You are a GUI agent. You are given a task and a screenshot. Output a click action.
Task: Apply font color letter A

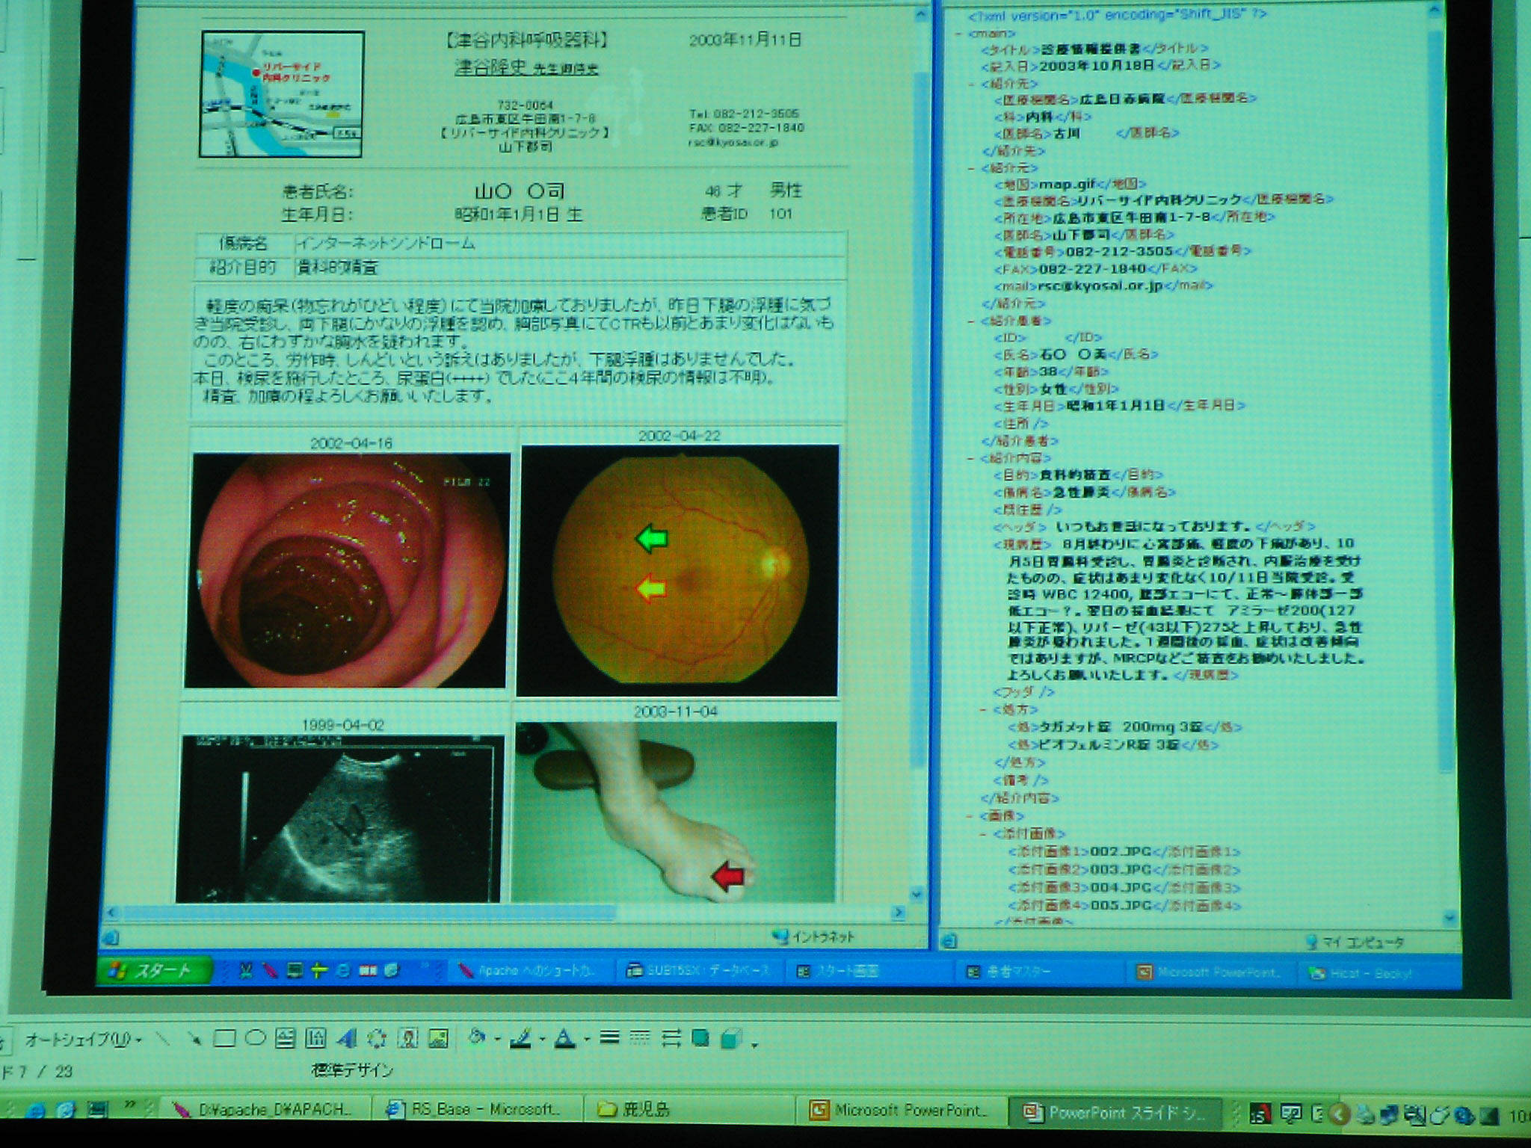[x=564, y=1038]
